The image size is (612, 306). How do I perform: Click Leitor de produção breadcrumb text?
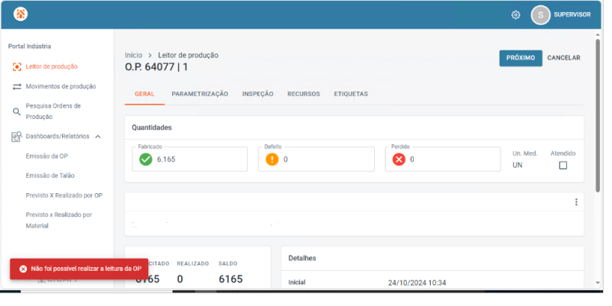pyautogui.click(x=188, y=55)
